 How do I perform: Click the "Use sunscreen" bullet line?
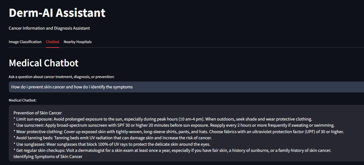[x=174, y=125]
